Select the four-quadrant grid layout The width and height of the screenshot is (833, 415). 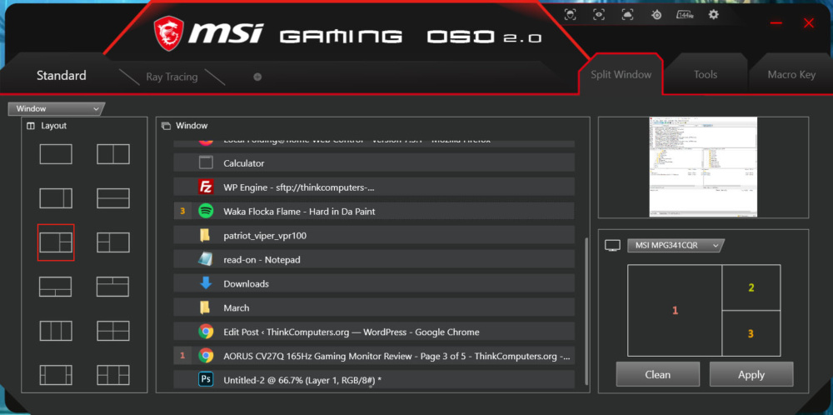pos(113,331)
